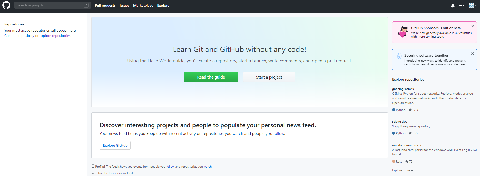Click the Explore repositories heading
The image size is (480, 176).
click(408, 79)
